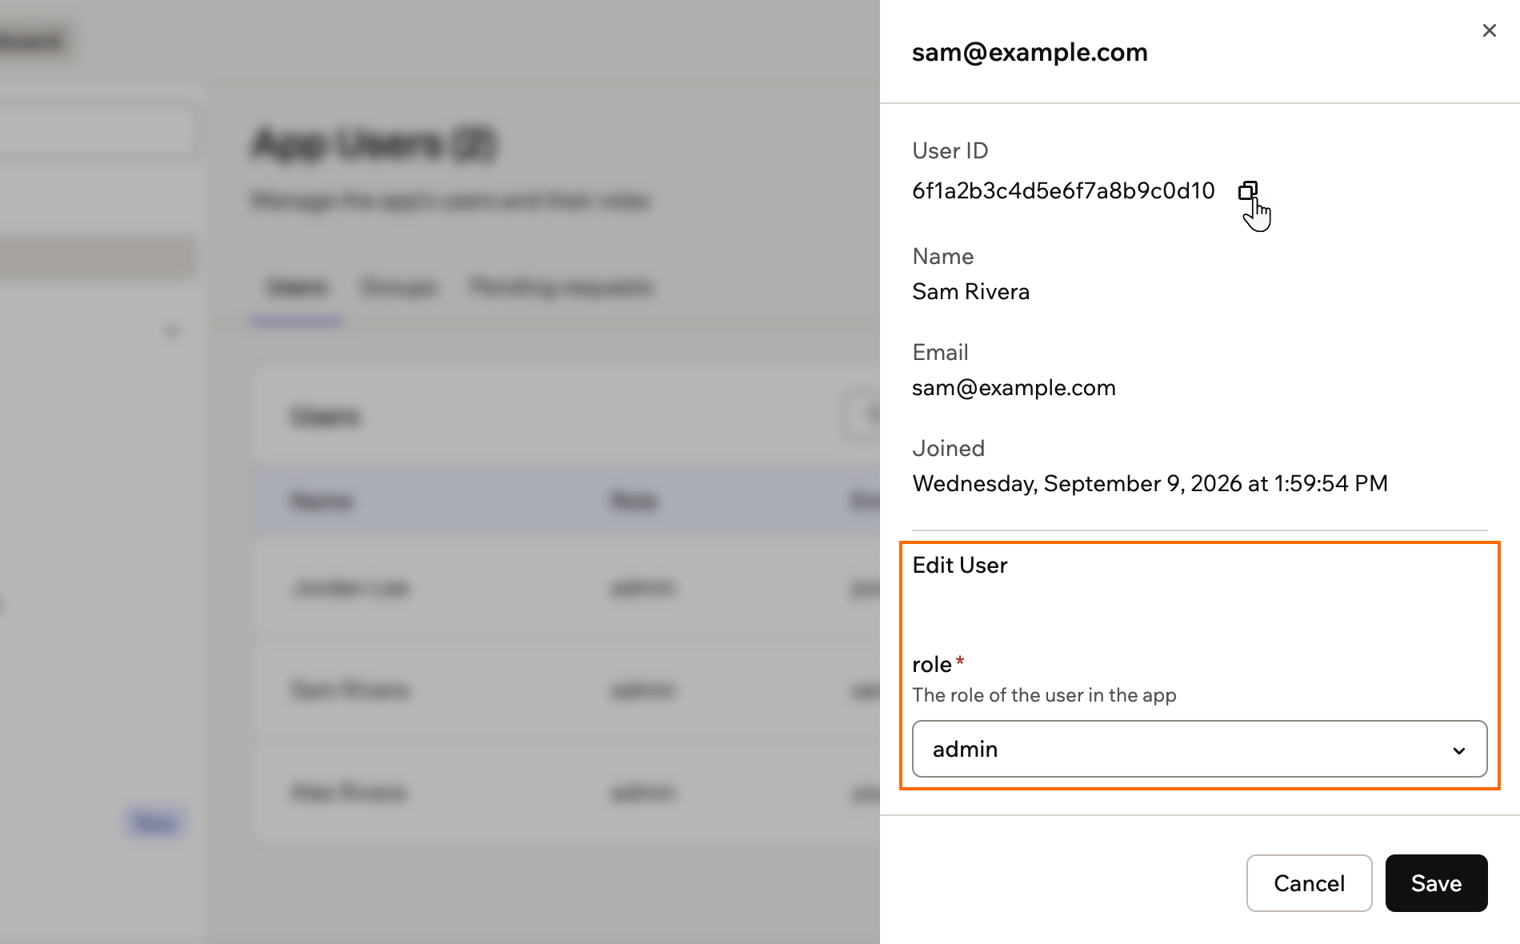1520x944 pixels.
Task: Open the role dropdown showing admin
Action: tap(1199, 749)
